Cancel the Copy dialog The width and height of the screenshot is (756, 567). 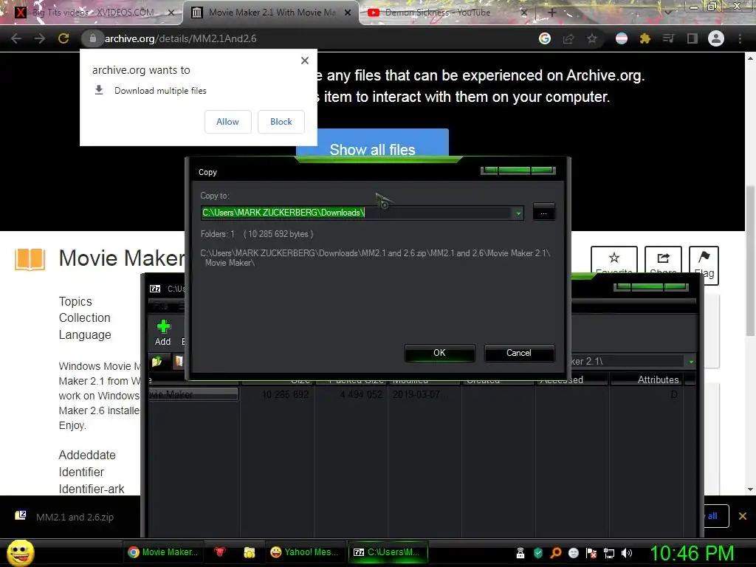pyautogui.click(x=519, y=353)
